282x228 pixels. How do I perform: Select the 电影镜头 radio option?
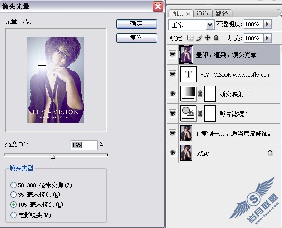(x=13, y=215)
